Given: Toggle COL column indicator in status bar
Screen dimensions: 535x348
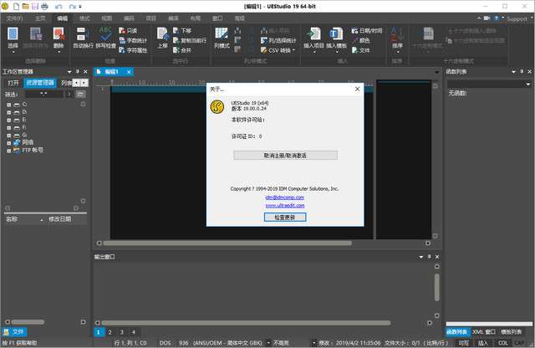Looking at the screenshot, I should [x=503, y=343].
